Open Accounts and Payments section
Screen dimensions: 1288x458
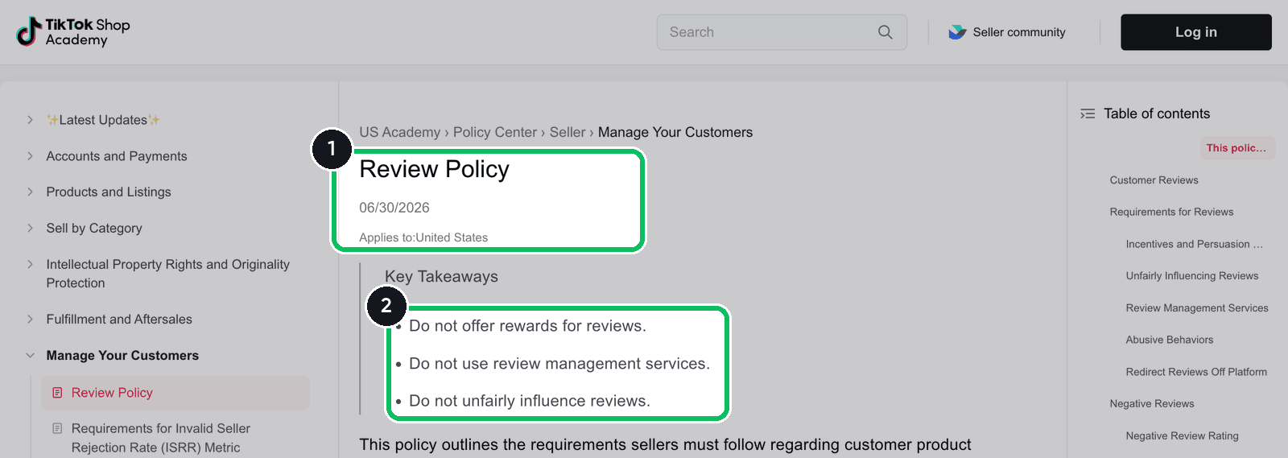(117, 156)
